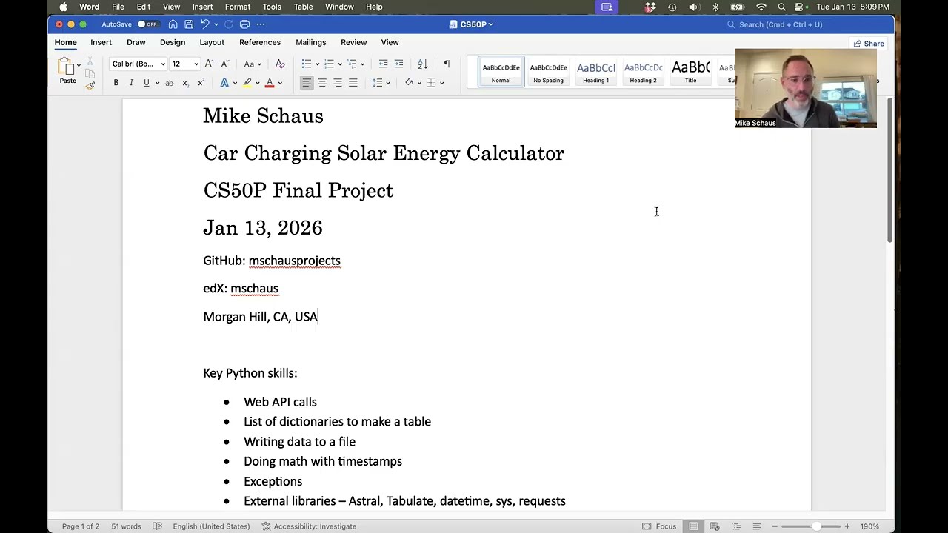Toggle Strikethrough formatting

point(169,83)
